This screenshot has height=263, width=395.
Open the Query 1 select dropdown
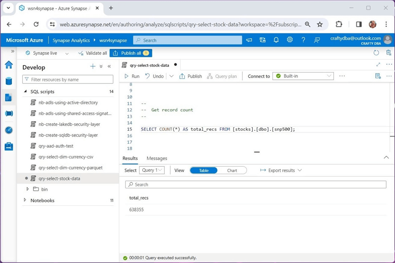pos(152,170)
